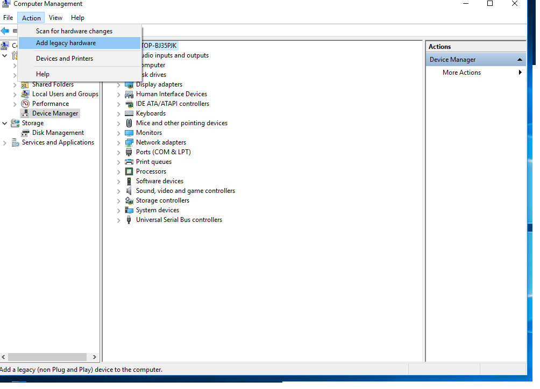This screenshot has height=389, width=540.
Task: Click the blue Back arrow in toolbar
Action: click(x=5, y=31)
